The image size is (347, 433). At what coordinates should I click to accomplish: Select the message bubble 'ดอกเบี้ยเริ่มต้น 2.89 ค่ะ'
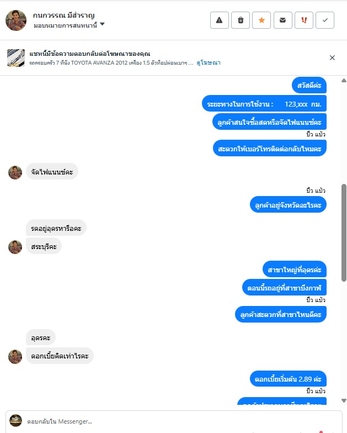click(x=288, y=379)
